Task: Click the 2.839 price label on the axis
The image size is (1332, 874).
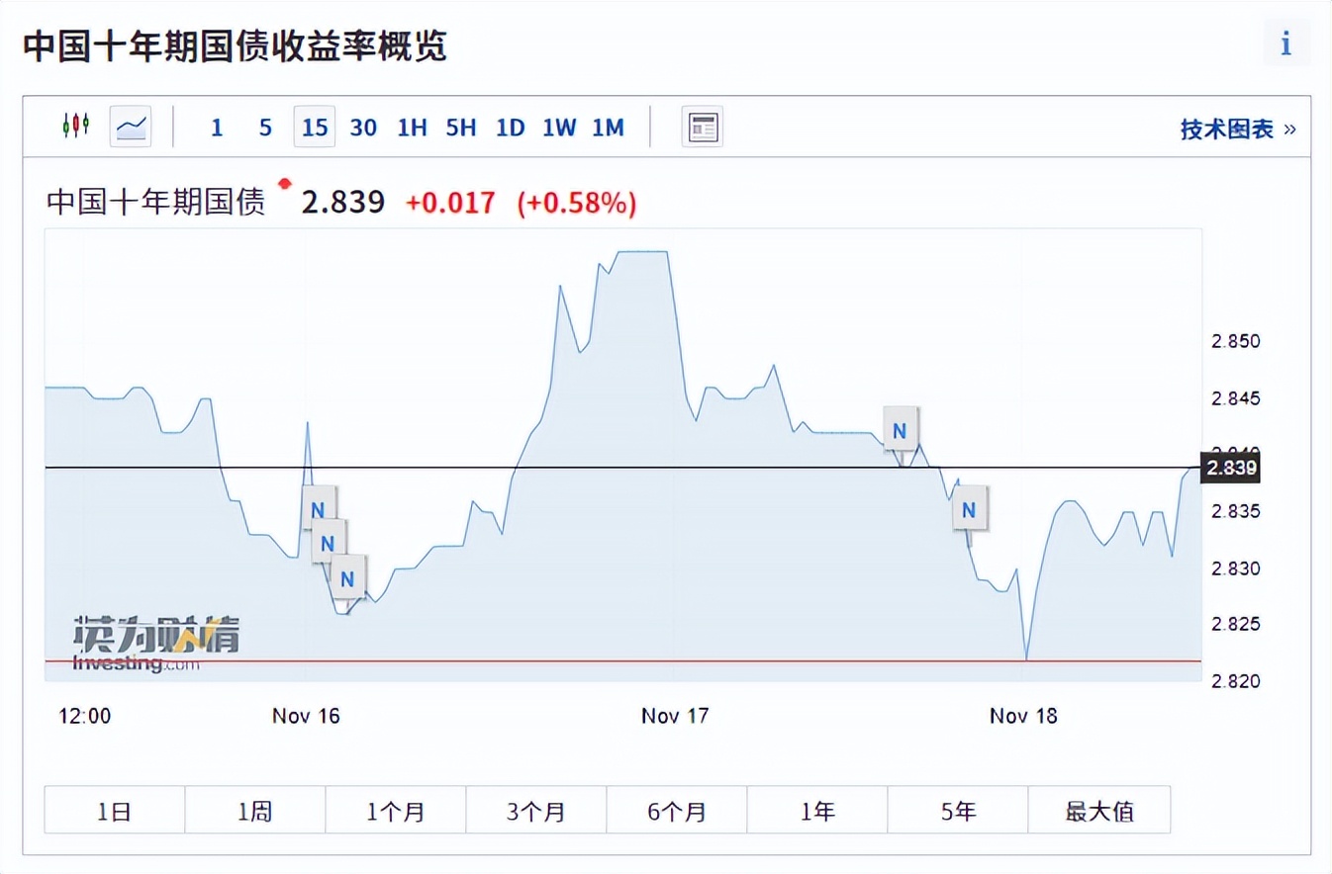Action: (x=1230, y=468)
